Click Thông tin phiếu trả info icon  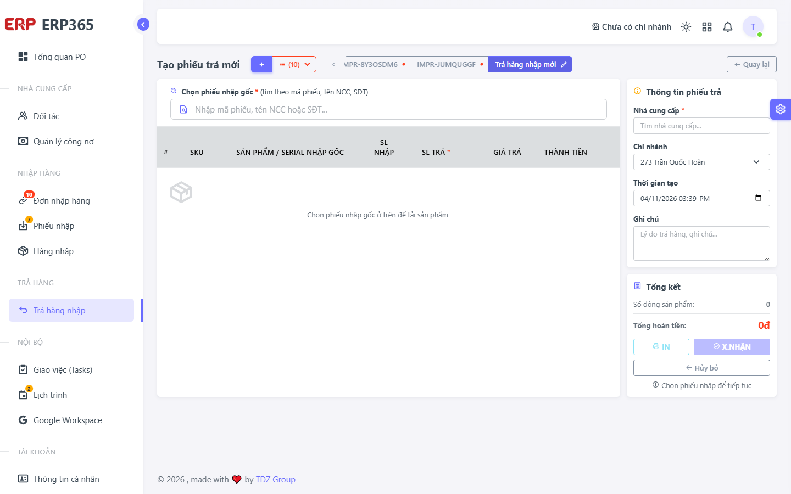(x=637, y=91)
